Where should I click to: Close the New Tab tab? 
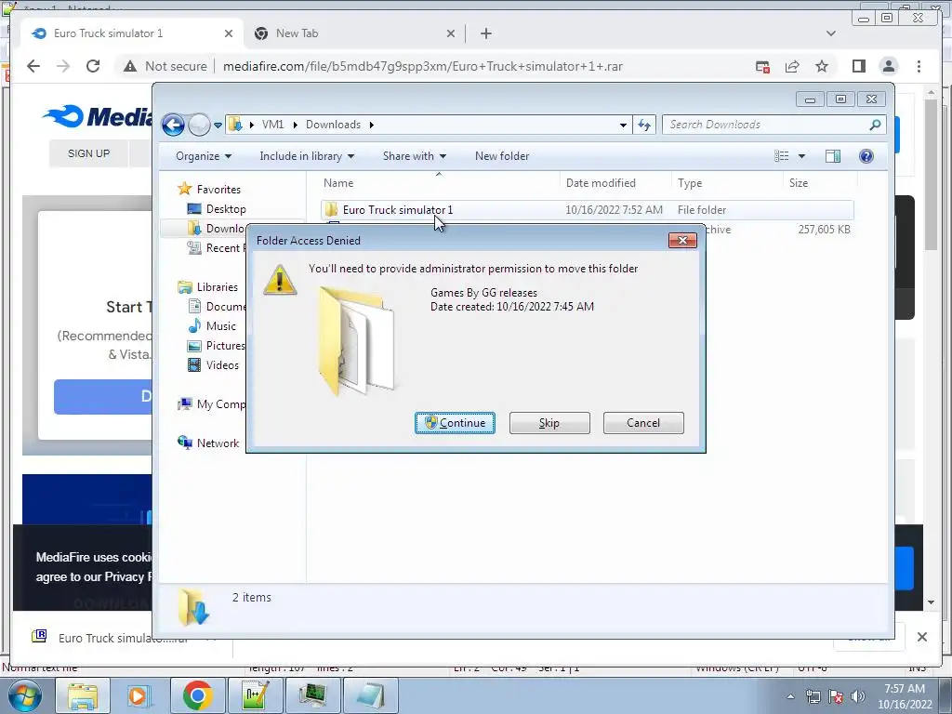click(451, 33)
